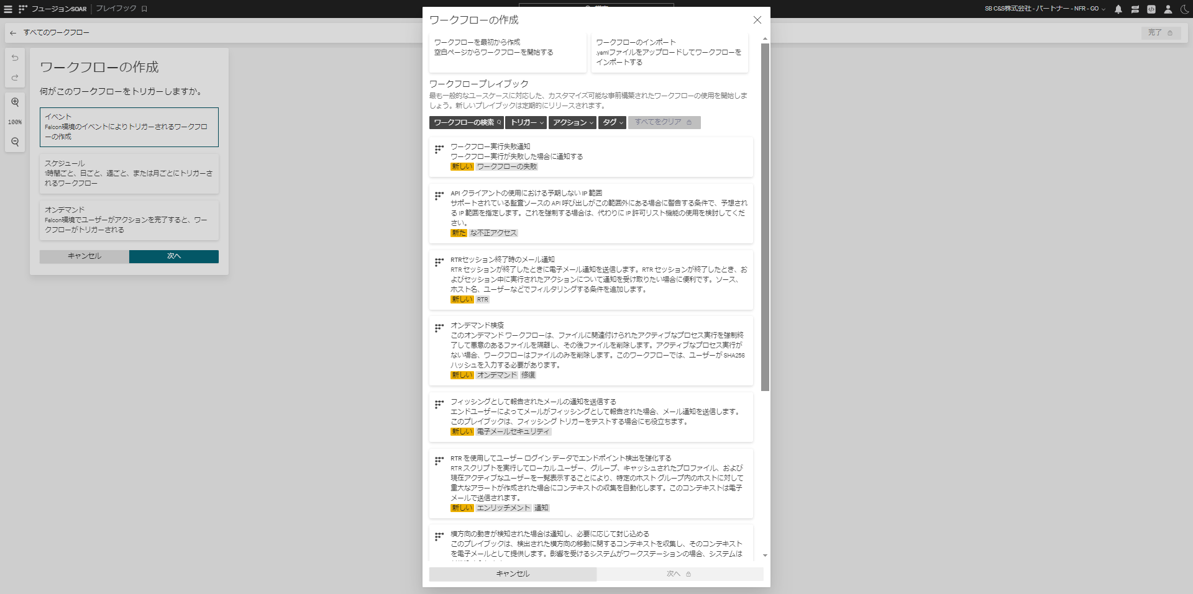1193x594 pixels.
Task: Click icon of オンデマンド検疫 playbook
Action: pyautogui.click(x=439, y=328)
